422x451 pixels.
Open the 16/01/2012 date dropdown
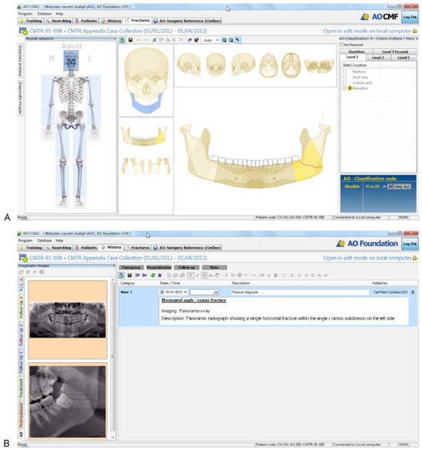[x=185, y=292]
